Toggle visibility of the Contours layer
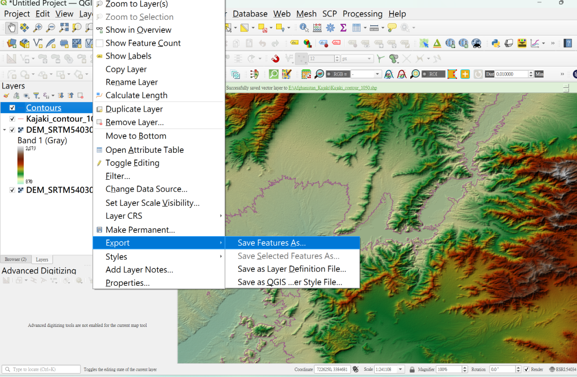This screenshot has height=377, width=577. click(x=12, y=108)
